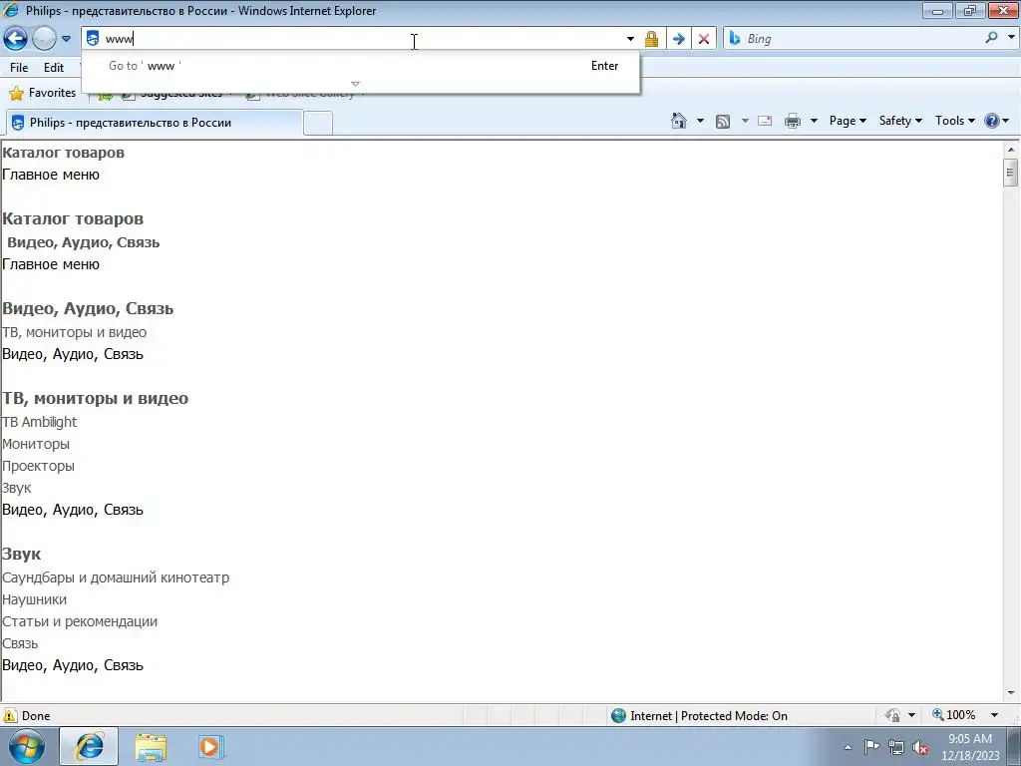Open the 'ТВ, мониторы и видео' link
The height and width of the screenshot is (766, 1021).
click(74, 332)
